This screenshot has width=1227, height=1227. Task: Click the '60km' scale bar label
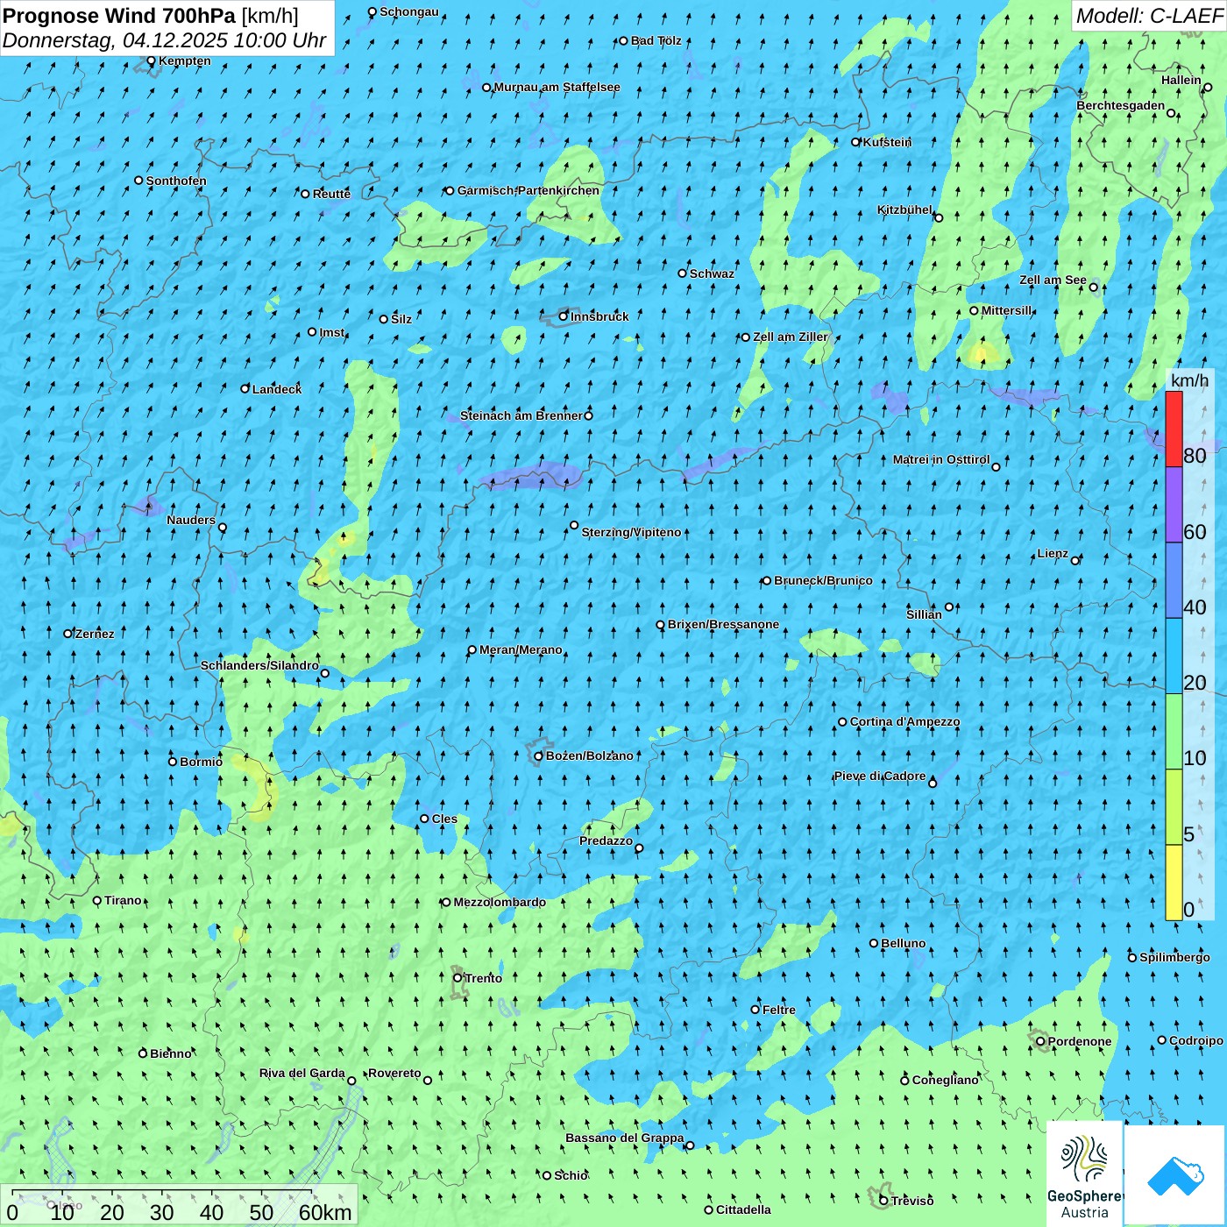pyautogui.click(x=325, y=1212)
